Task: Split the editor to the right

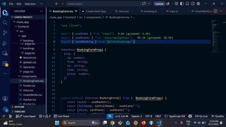Action: pos(215,11)
